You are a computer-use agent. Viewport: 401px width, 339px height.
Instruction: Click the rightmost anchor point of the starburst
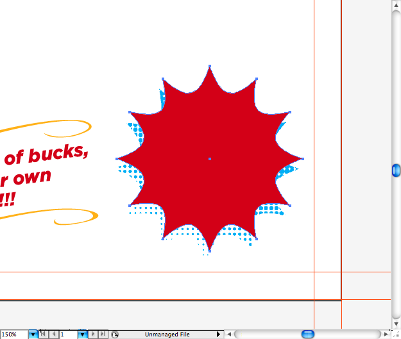click(303, 159)
